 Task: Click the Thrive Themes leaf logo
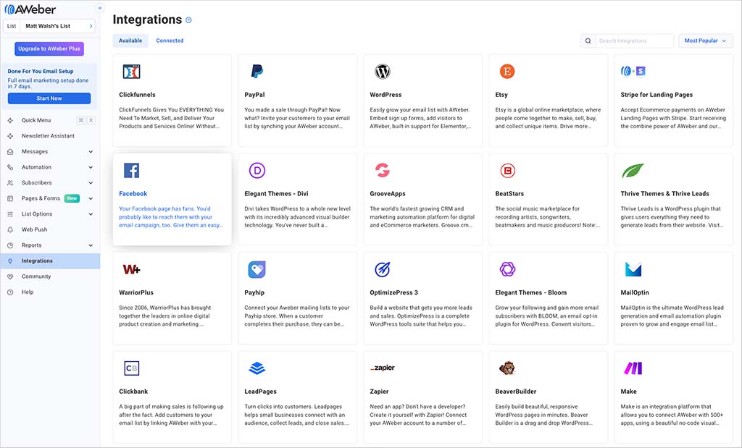[633, 171]
